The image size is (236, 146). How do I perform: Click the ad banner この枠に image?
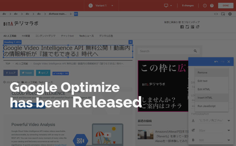(163, 86)
